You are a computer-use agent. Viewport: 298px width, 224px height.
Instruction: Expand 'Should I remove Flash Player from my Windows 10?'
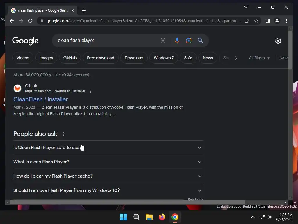point(108,190)
